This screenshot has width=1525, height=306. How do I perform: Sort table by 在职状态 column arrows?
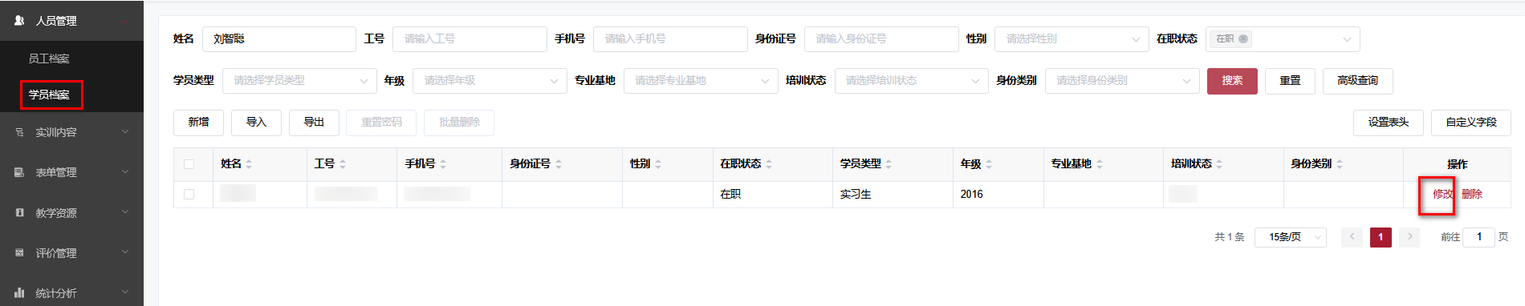tap(769, 163)
